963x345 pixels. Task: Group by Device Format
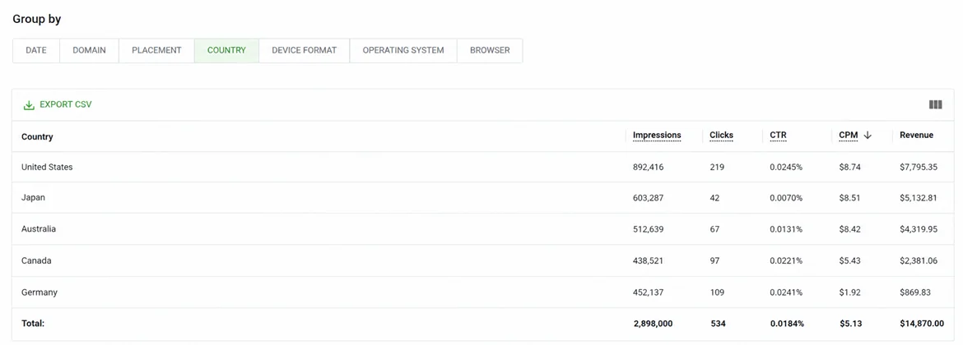tap(304, 50)
